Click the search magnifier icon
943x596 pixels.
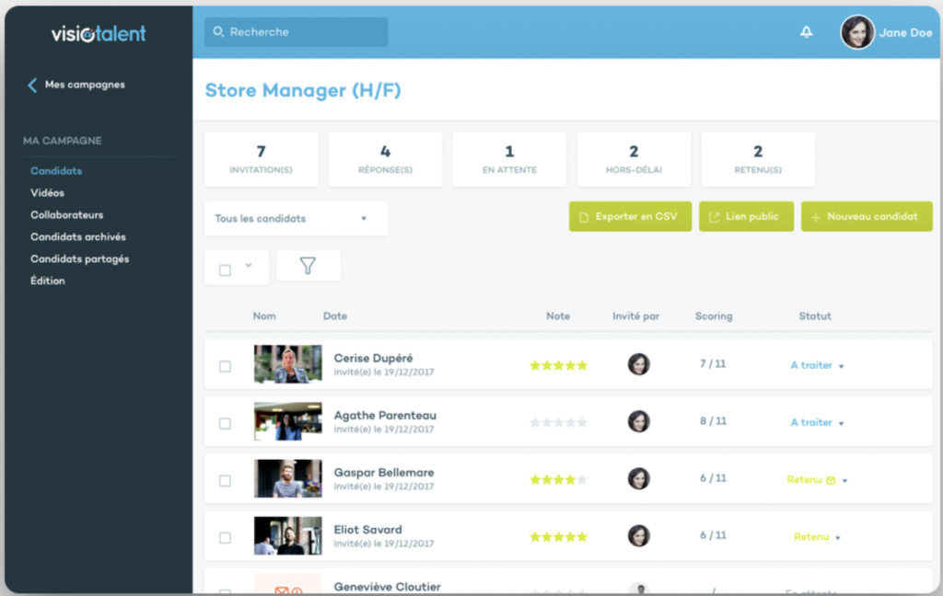click(218, 32)
